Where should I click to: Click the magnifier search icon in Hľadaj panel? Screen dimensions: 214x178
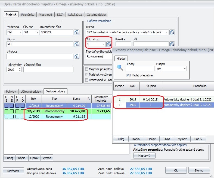pos(120,68)
